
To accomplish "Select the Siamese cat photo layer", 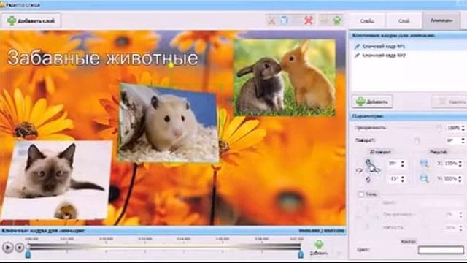I will (x=57, y=180).
